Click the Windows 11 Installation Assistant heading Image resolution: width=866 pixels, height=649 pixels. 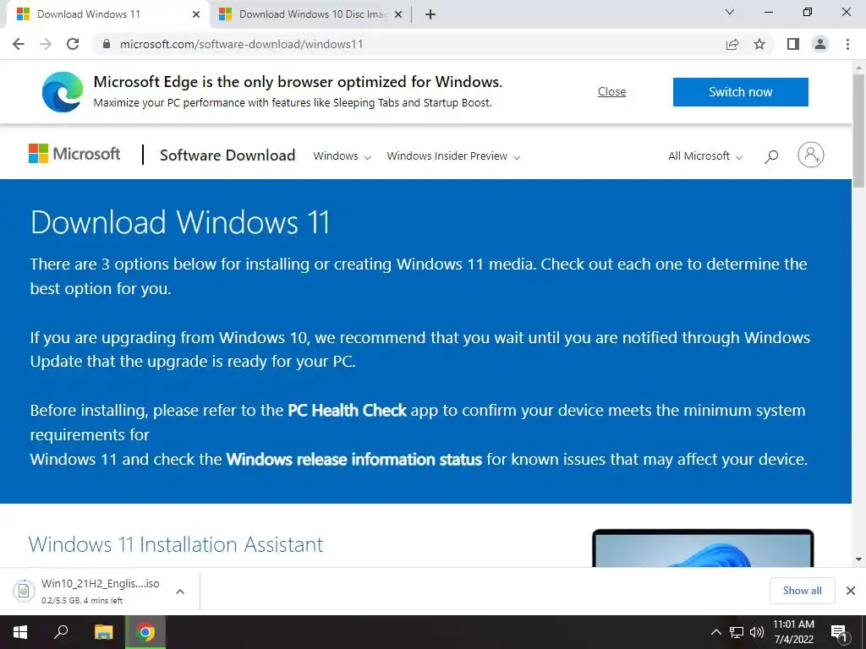click(176, 544)
